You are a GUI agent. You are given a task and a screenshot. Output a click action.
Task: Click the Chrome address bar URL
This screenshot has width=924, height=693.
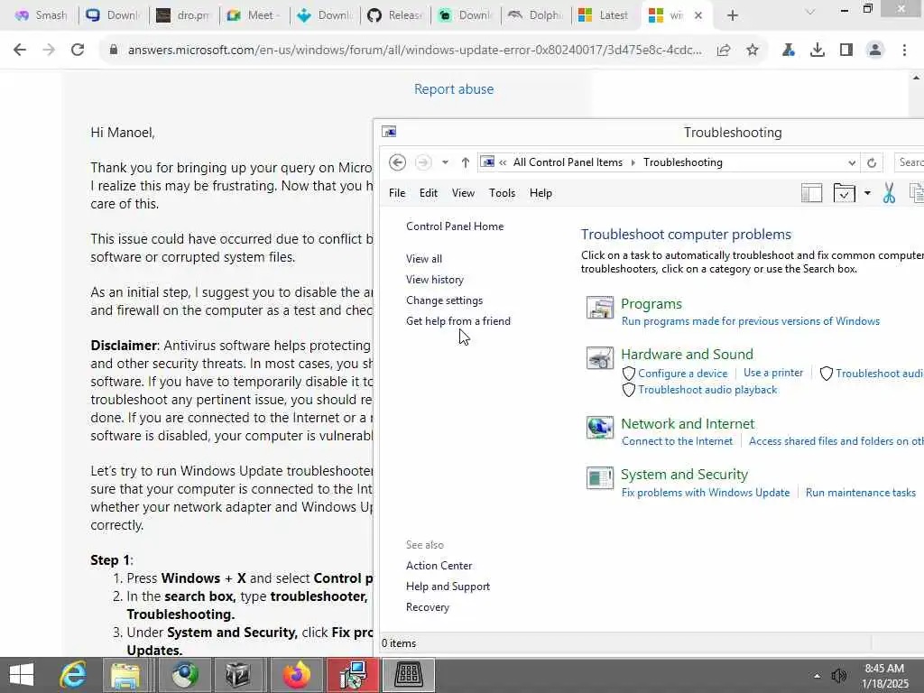pyautogui.click(x=414, y=51)
